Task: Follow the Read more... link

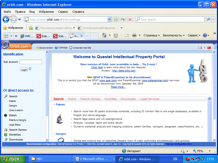Action: [x=118, y=87]
